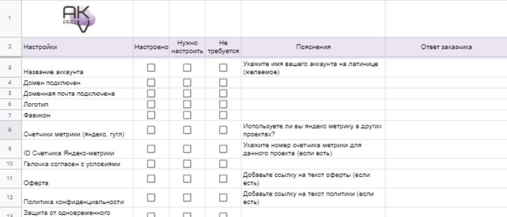Screen dimensions: 507x217
Task: Click the AK PRO V logo image
Action: click(x=79, y=19)
